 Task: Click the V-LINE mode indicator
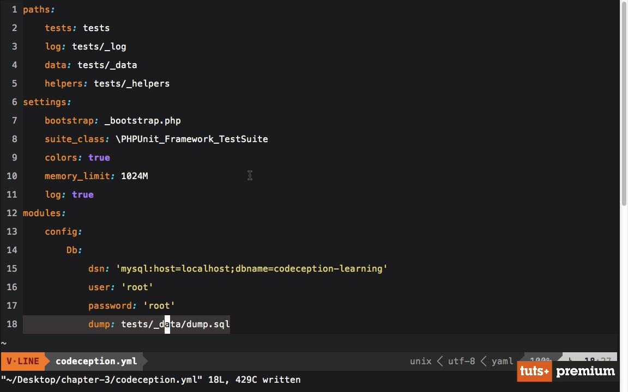coord(23,361)
